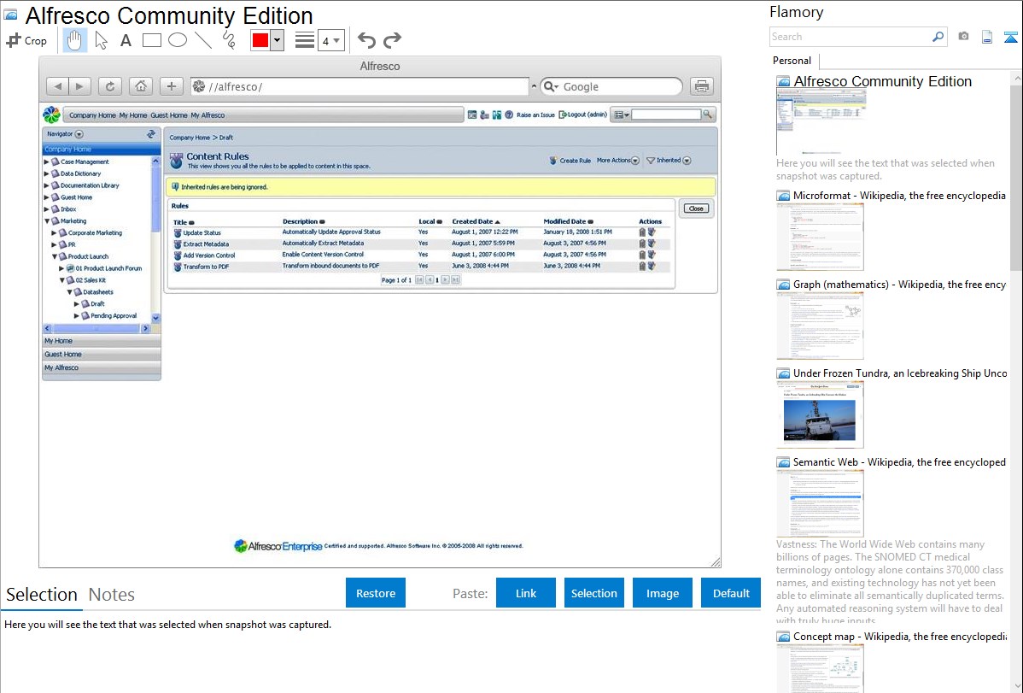Pick the straight line tool

click(x=203, y=40)
